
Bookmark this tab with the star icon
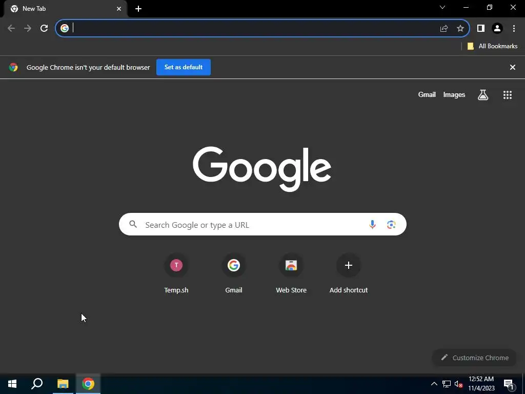pos(460,28)
